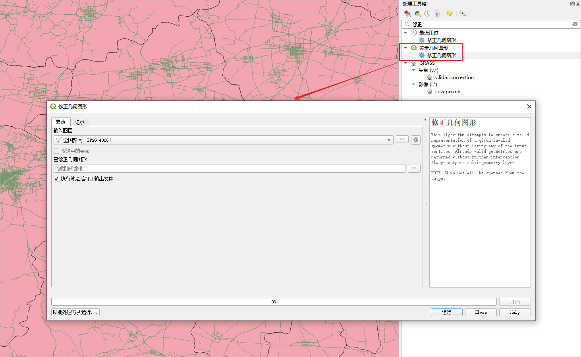This screenshot has width=581, height=357.
Task: Open the 输入图层 layer dropdown
Action: coord(388,140)
